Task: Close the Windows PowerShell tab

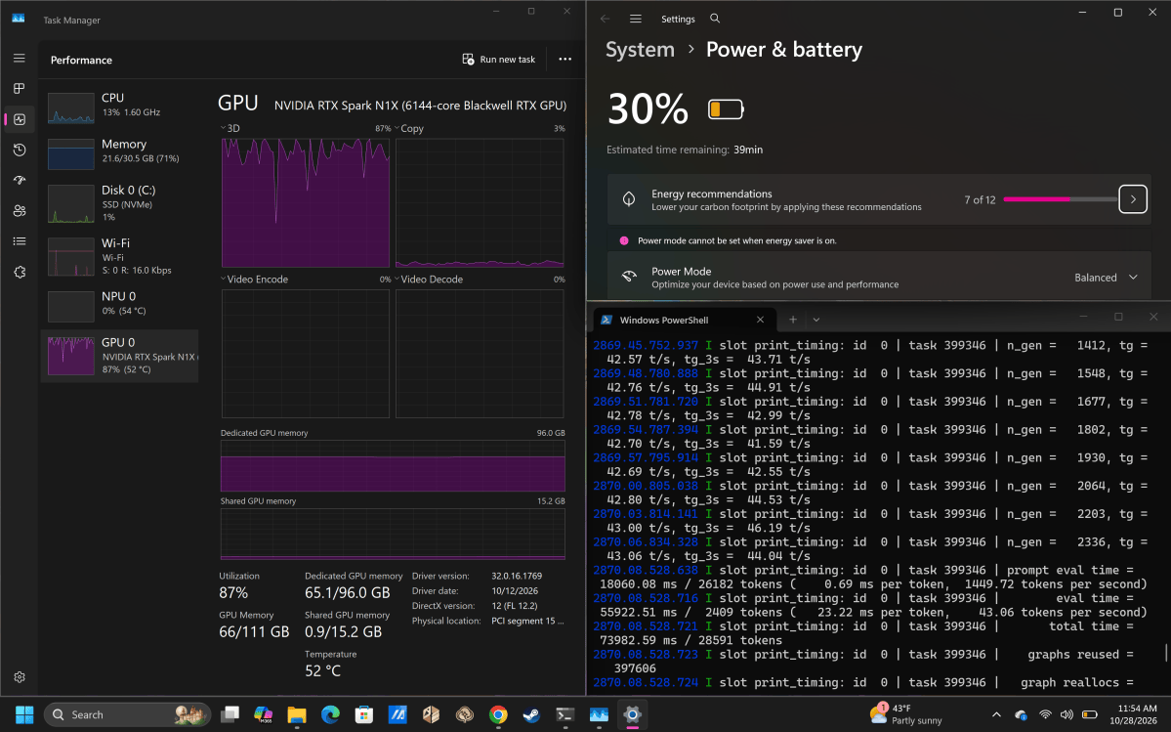Action: coord(760,320)
